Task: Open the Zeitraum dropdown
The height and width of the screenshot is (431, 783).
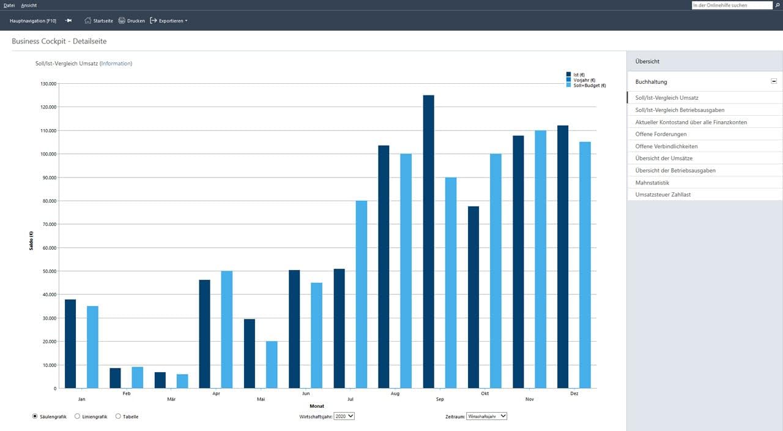Action: [x=486, y=416]
